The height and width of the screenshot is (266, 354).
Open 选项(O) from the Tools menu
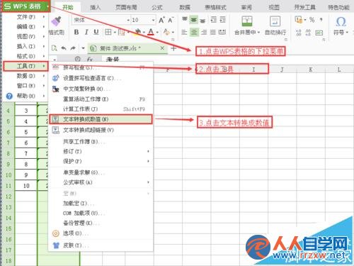click(x=101, y=233)
